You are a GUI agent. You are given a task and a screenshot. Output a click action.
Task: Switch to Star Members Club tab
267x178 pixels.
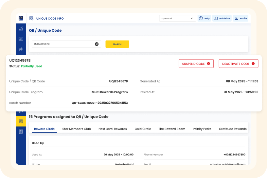tap(77, 129)
